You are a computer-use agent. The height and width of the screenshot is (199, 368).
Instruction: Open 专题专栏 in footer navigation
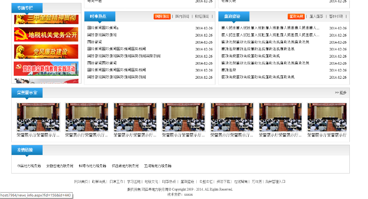pyautogui.click(x=206, y=181)
